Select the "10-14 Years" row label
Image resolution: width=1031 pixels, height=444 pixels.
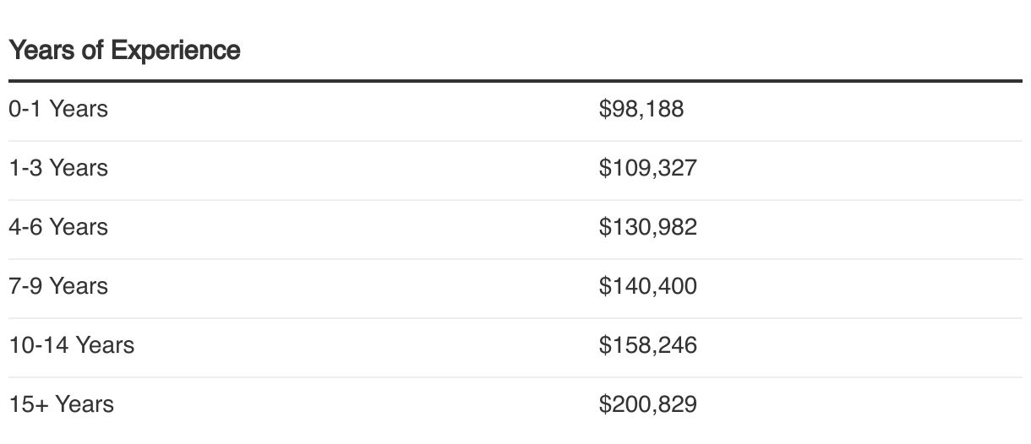click(72, 345)
